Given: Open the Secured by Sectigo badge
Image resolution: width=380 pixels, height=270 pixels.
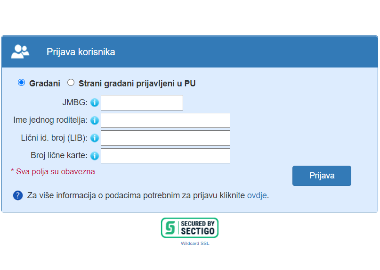Looking at the screenshot, I should tap(190, 228).
